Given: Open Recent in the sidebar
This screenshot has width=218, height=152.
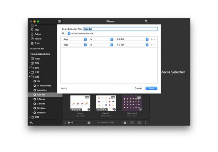Looking at the screenshot, I should (38, 38).
